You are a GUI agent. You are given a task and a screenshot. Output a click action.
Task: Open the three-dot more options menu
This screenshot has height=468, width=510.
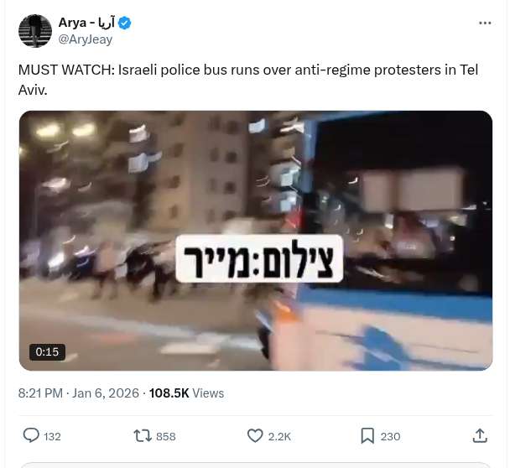(485, 23)
